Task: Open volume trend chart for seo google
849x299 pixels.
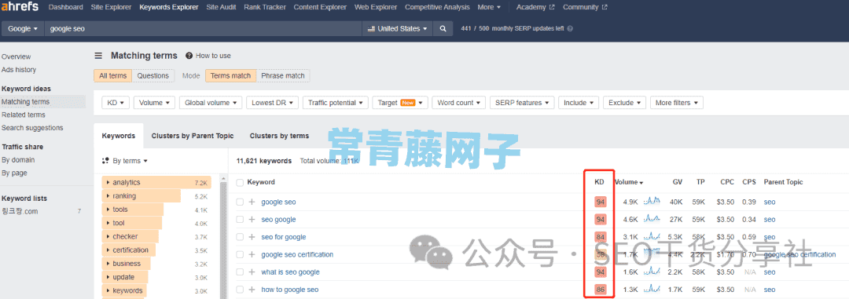Action: tap(652, 219)
